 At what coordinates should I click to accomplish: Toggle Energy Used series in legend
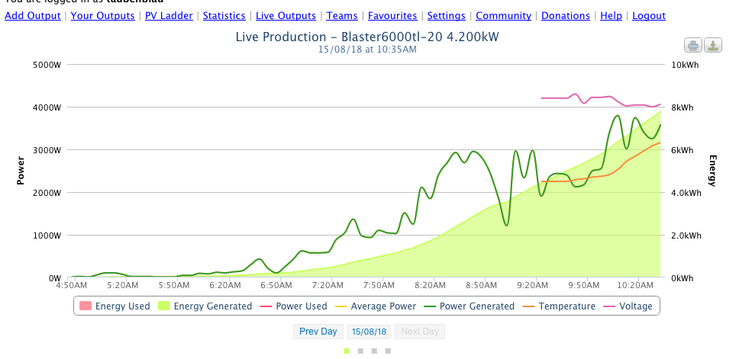pos(115,306)
